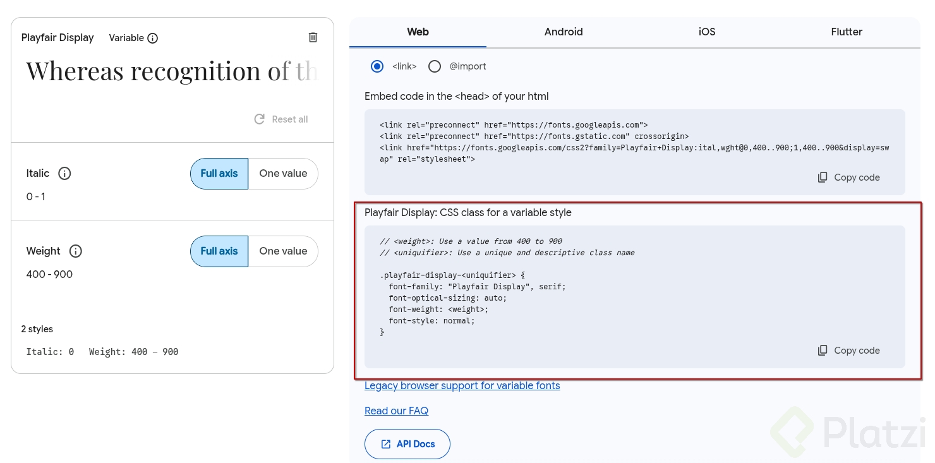The image size is (935, 463).
Task: Click the Variable info icon
Action: point(152,38)
